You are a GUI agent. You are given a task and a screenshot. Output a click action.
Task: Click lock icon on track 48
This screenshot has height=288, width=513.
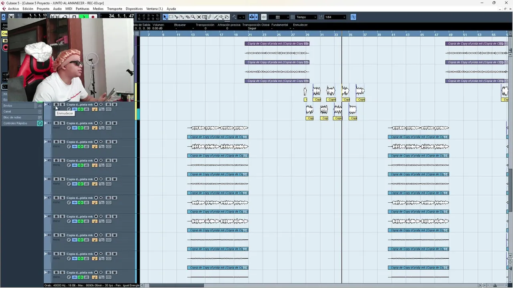pos(101,221)
